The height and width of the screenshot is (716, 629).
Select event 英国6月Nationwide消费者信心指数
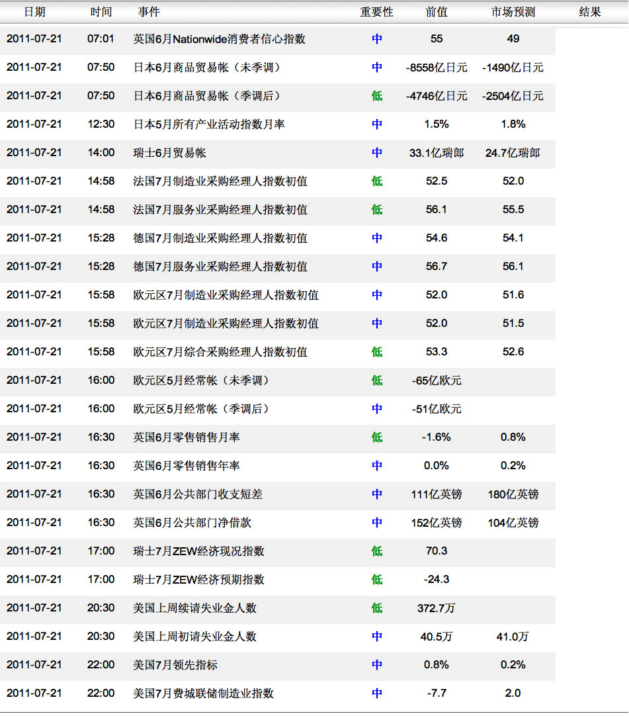219,39
